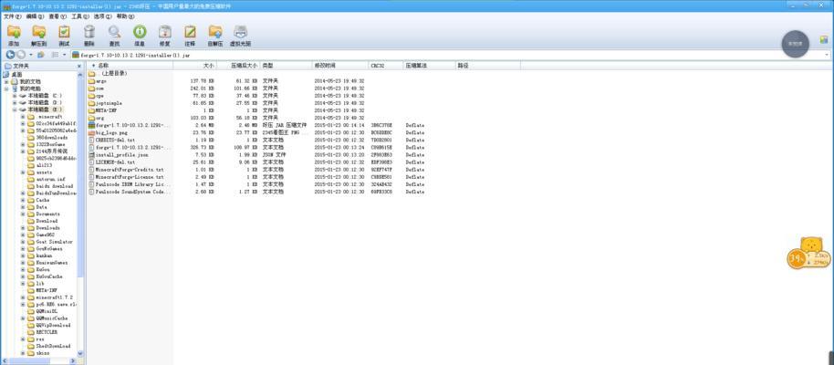834x365 pixels.
Task: Open the 帮助 (Help) menu
Action: [x=126, y=16]
